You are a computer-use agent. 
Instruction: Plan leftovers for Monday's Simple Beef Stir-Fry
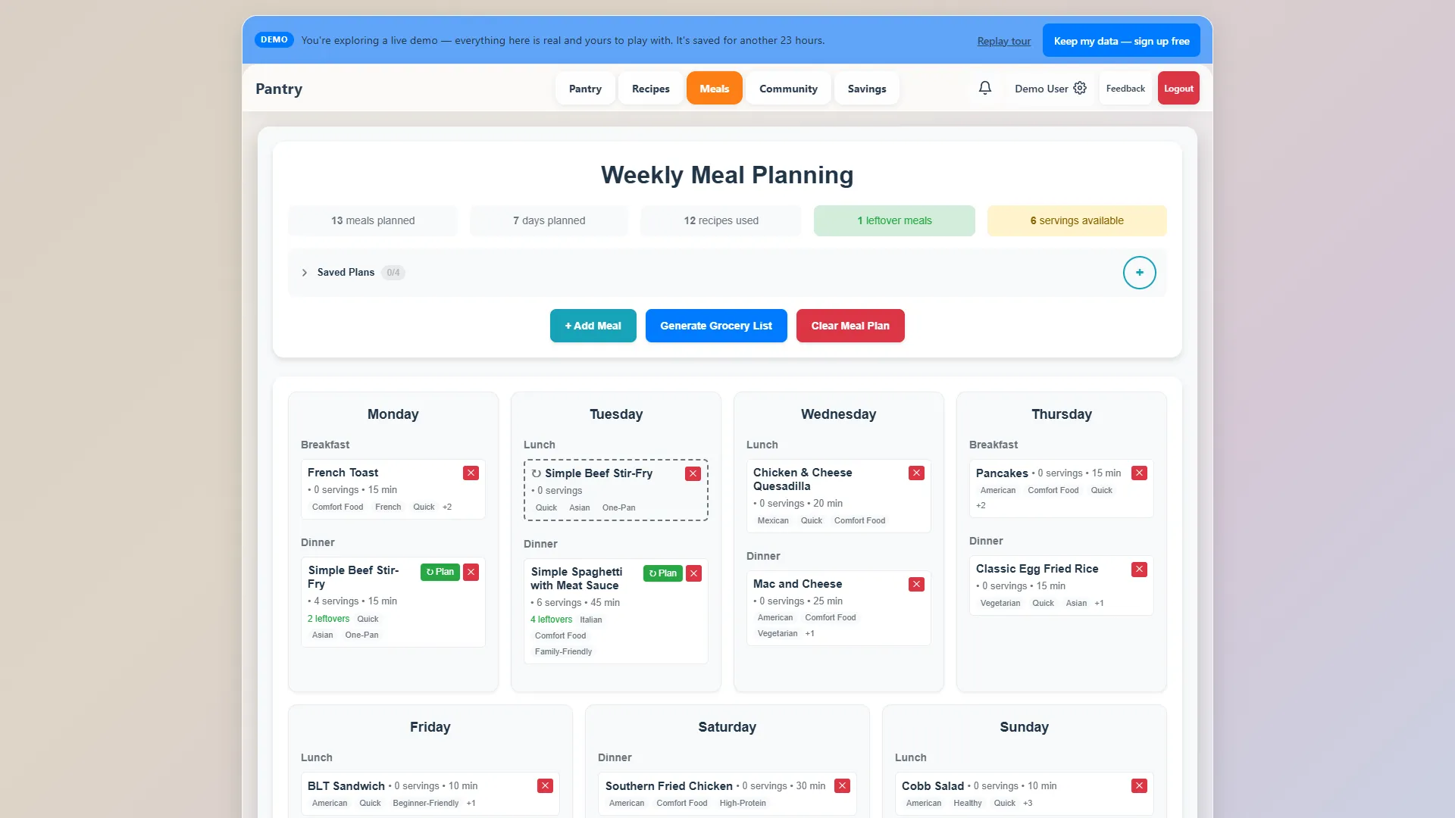click(x=440, y=572)
